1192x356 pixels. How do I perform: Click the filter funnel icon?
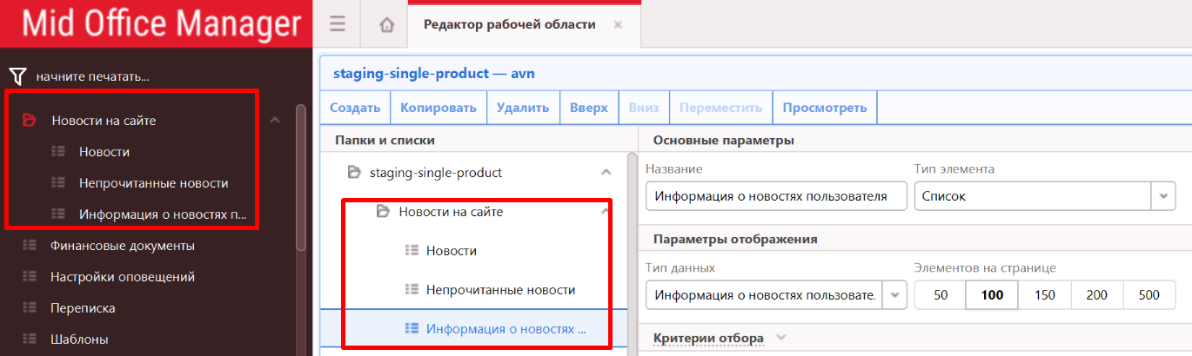coord(17,76)
